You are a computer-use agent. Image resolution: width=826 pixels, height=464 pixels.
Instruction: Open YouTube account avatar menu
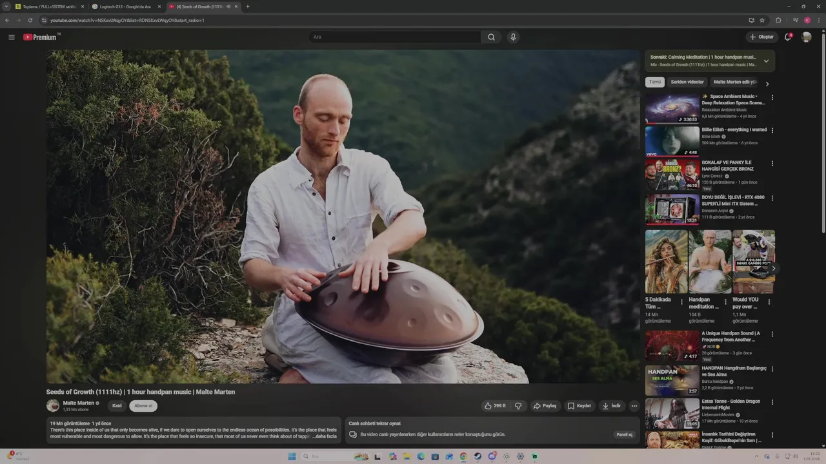tap(807, 37)
